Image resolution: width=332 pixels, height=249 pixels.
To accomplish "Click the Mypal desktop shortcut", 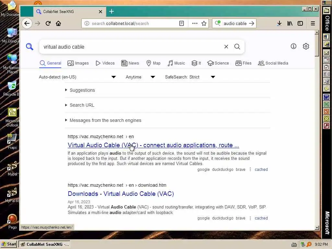I will point(12,168).
